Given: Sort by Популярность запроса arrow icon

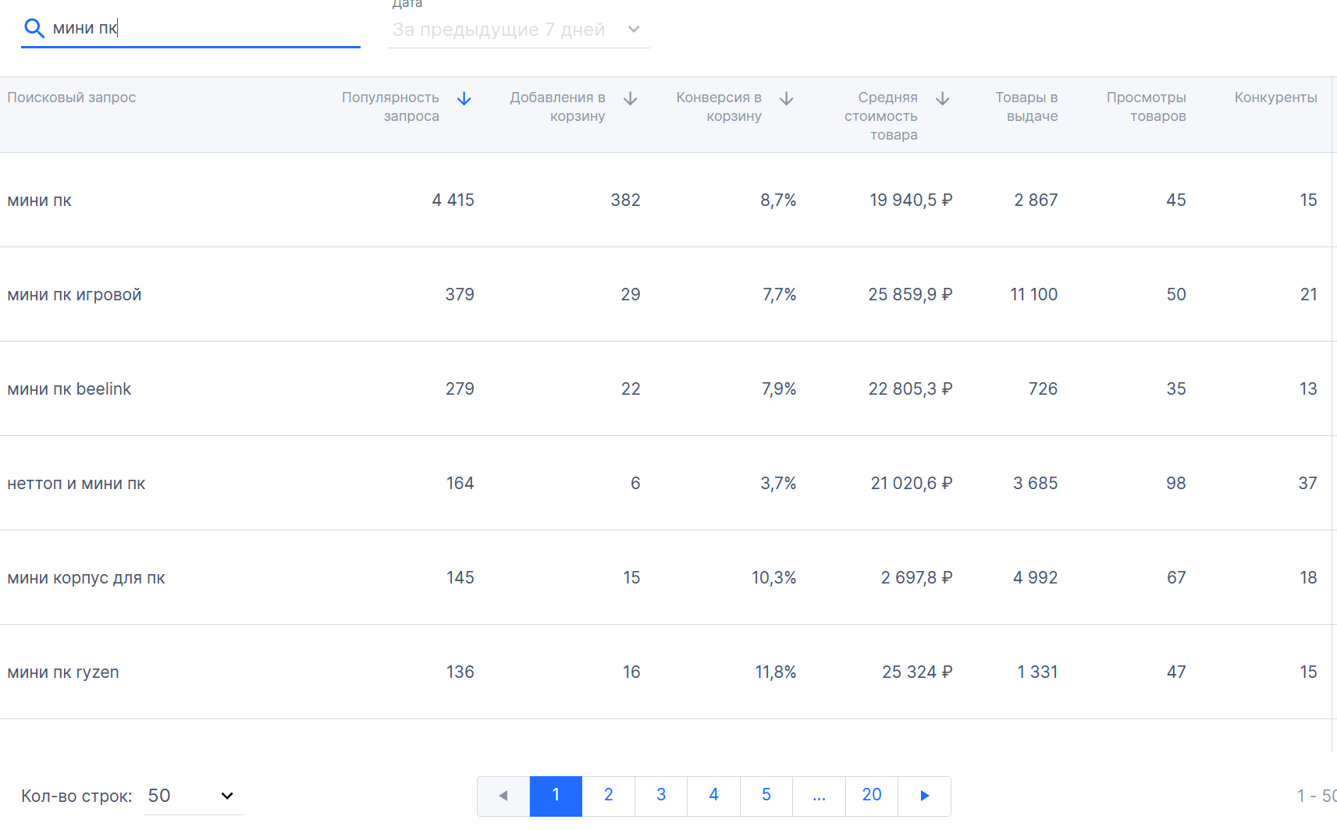Looking at the screenshot, I should pyautogui.click(x=464, y=99).
